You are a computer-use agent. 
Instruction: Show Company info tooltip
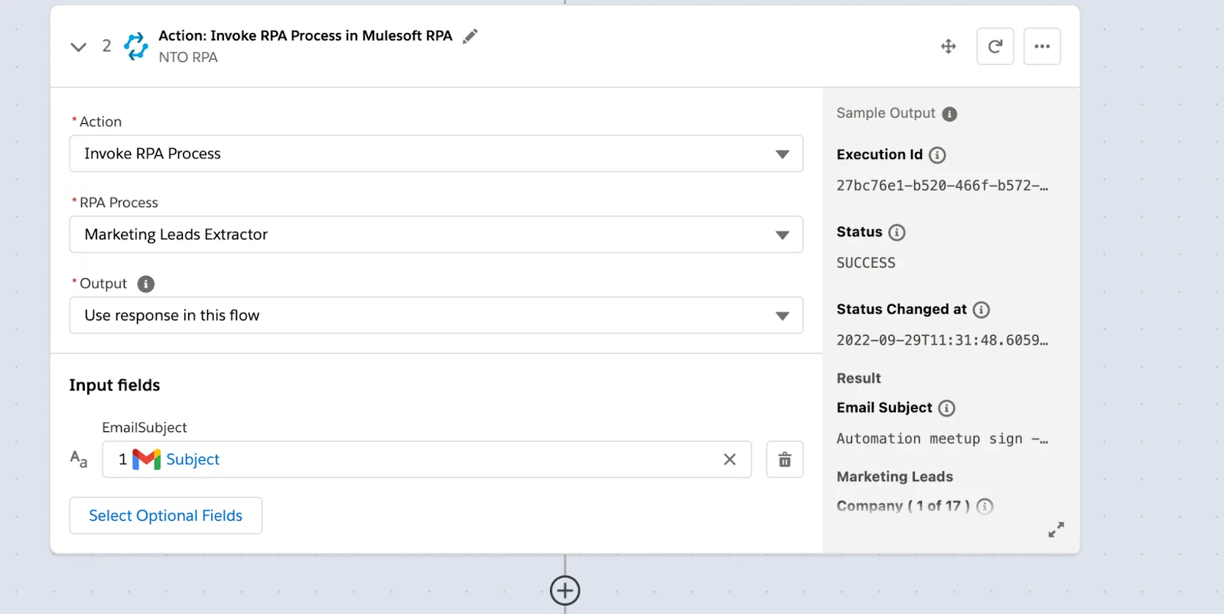[x=985, y=506]
